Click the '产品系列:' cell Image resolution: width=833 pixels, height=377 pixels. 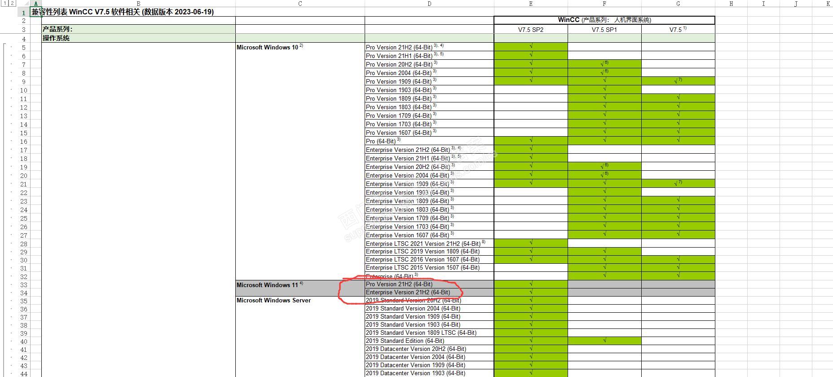[x=138, y=29]
